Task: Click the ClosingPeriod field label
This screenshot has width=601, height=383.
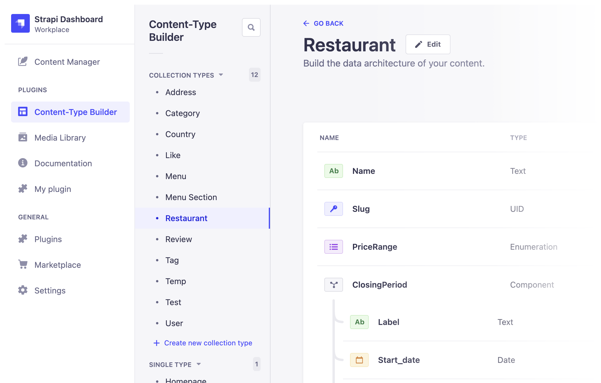Action: tap(380, 285)
